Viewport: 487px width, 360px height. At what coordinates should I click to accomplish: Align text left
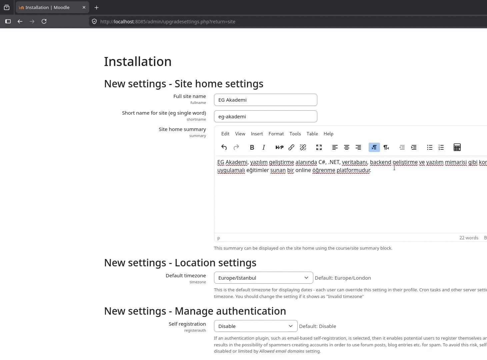pos(335,147)
